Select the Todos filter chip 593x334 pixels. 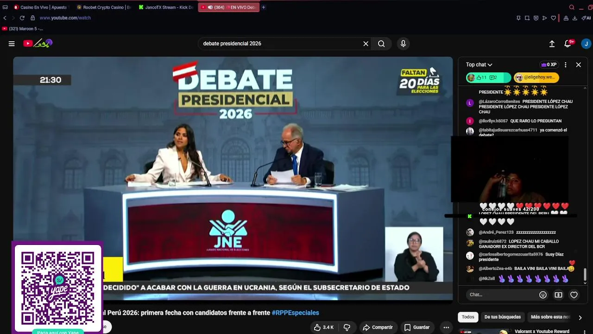[468, 317]
